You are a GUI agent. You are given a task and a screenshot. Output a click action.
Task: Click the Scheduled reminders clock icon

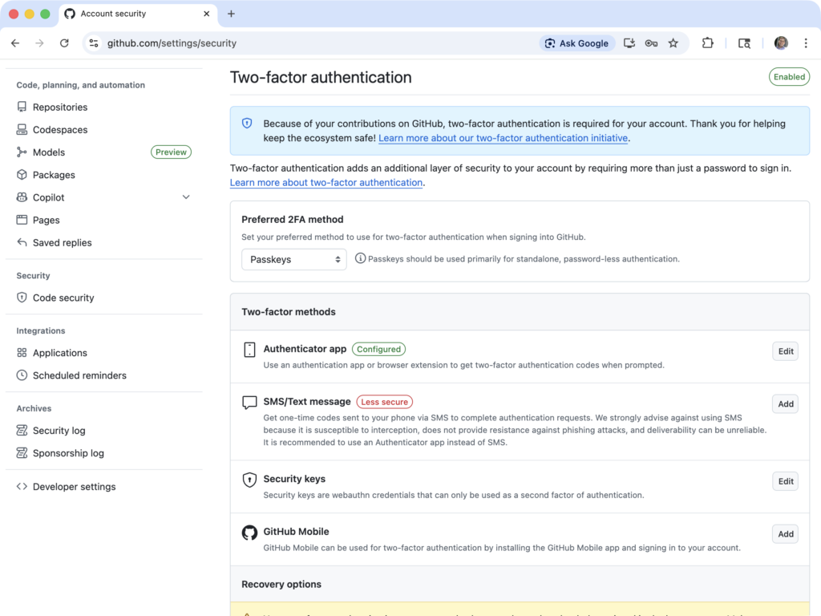click(x=22, y=375)
